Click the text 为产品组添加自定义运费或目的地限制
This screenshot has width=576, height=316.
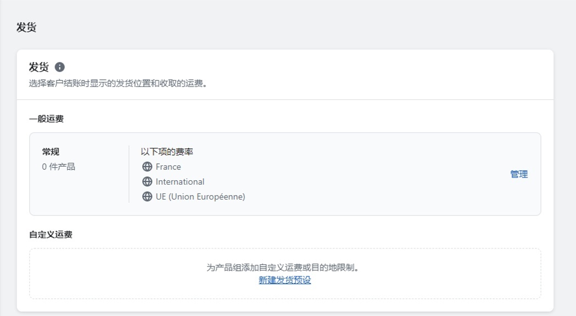coord(286,268)
